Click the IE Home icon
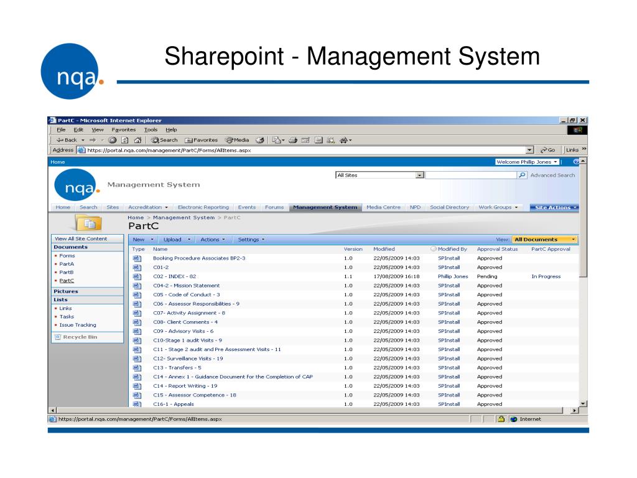The height and width of the screenshot is (478, 637). (137, 140)
